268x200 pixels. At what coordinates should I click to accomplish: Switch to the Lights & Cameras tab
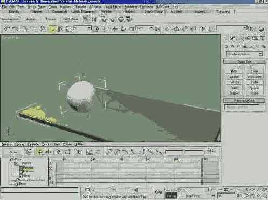[83, 12]
